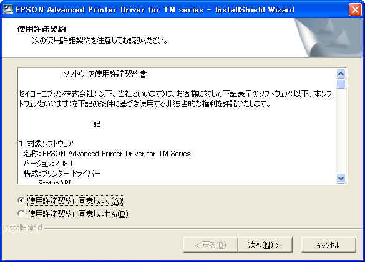The height and width of the screenshot is (262, 365).
Task: Select 使用許諾契約に同意しません(D) radio button
Action: pos(21,213)
